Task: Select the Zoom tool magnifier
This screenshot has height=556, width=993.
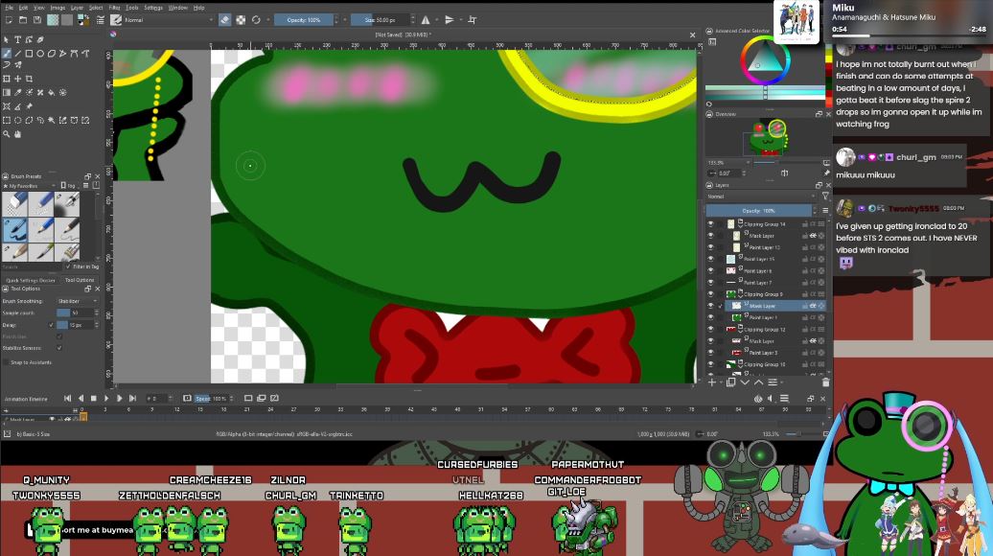Action: point(7,134)
